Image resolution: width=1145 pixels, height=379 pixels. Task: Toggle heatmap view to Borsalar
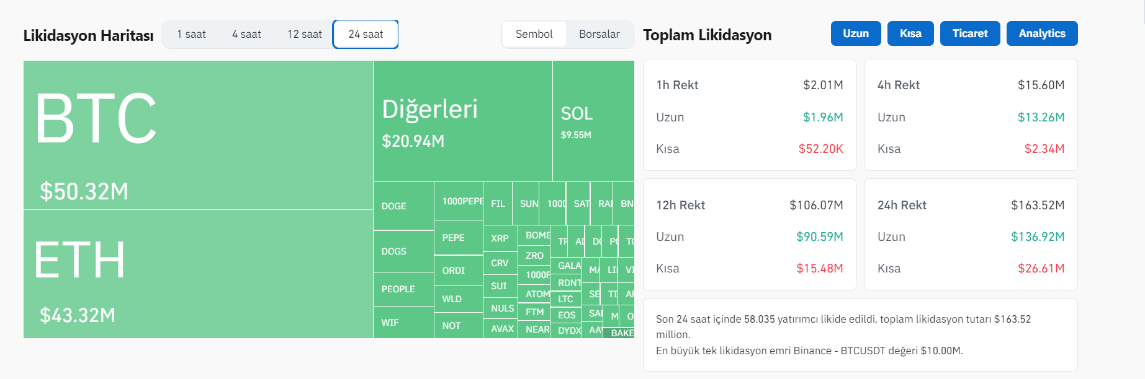(599, 34)
